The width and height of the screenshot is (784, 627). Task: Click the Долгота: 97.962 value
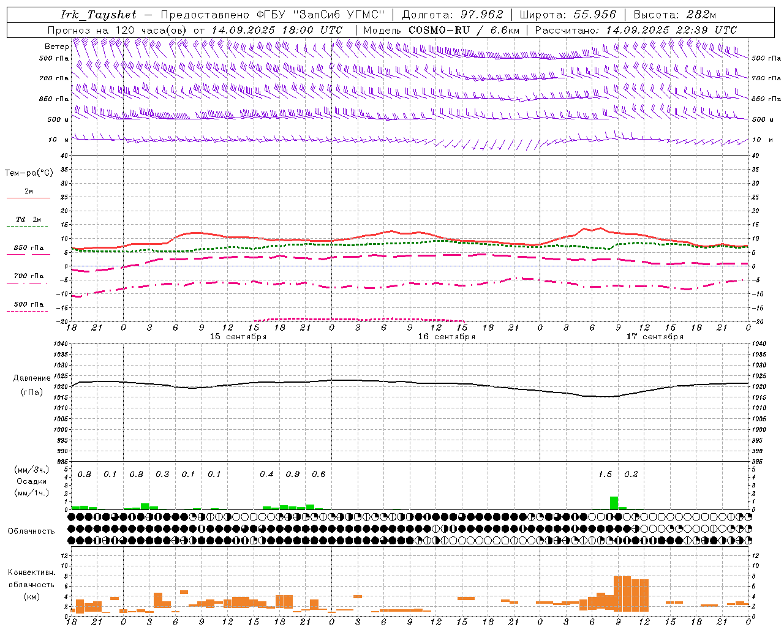(452, 15)
